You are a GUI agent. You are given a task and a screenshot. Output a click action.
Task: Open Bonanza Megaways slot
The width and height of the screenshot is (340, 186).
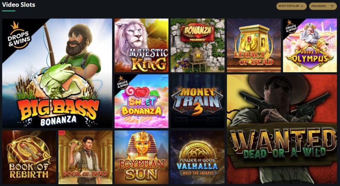pyautogui.click(x=198, y=45)
